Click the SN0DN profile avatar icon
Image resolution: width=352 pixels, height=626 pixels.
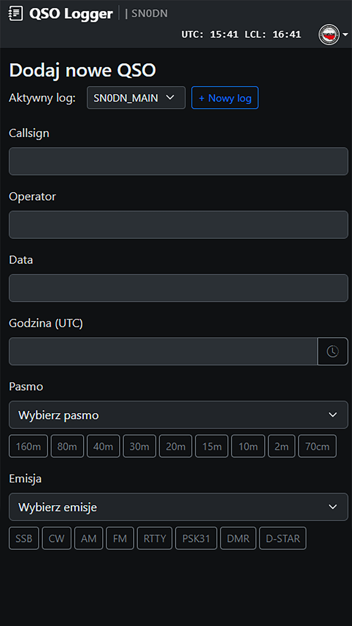(329, 34)
